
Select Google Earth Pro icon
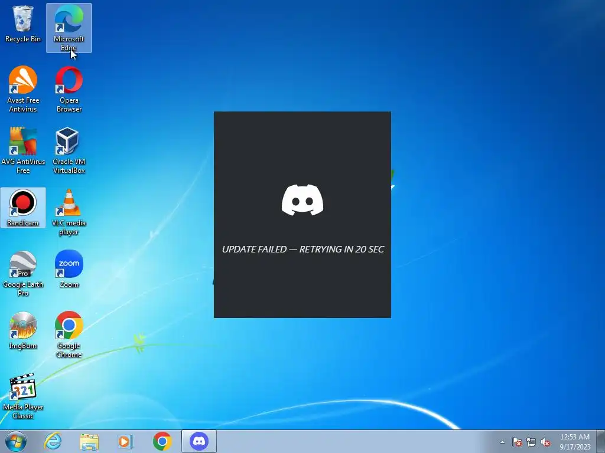tap(23, 273)
